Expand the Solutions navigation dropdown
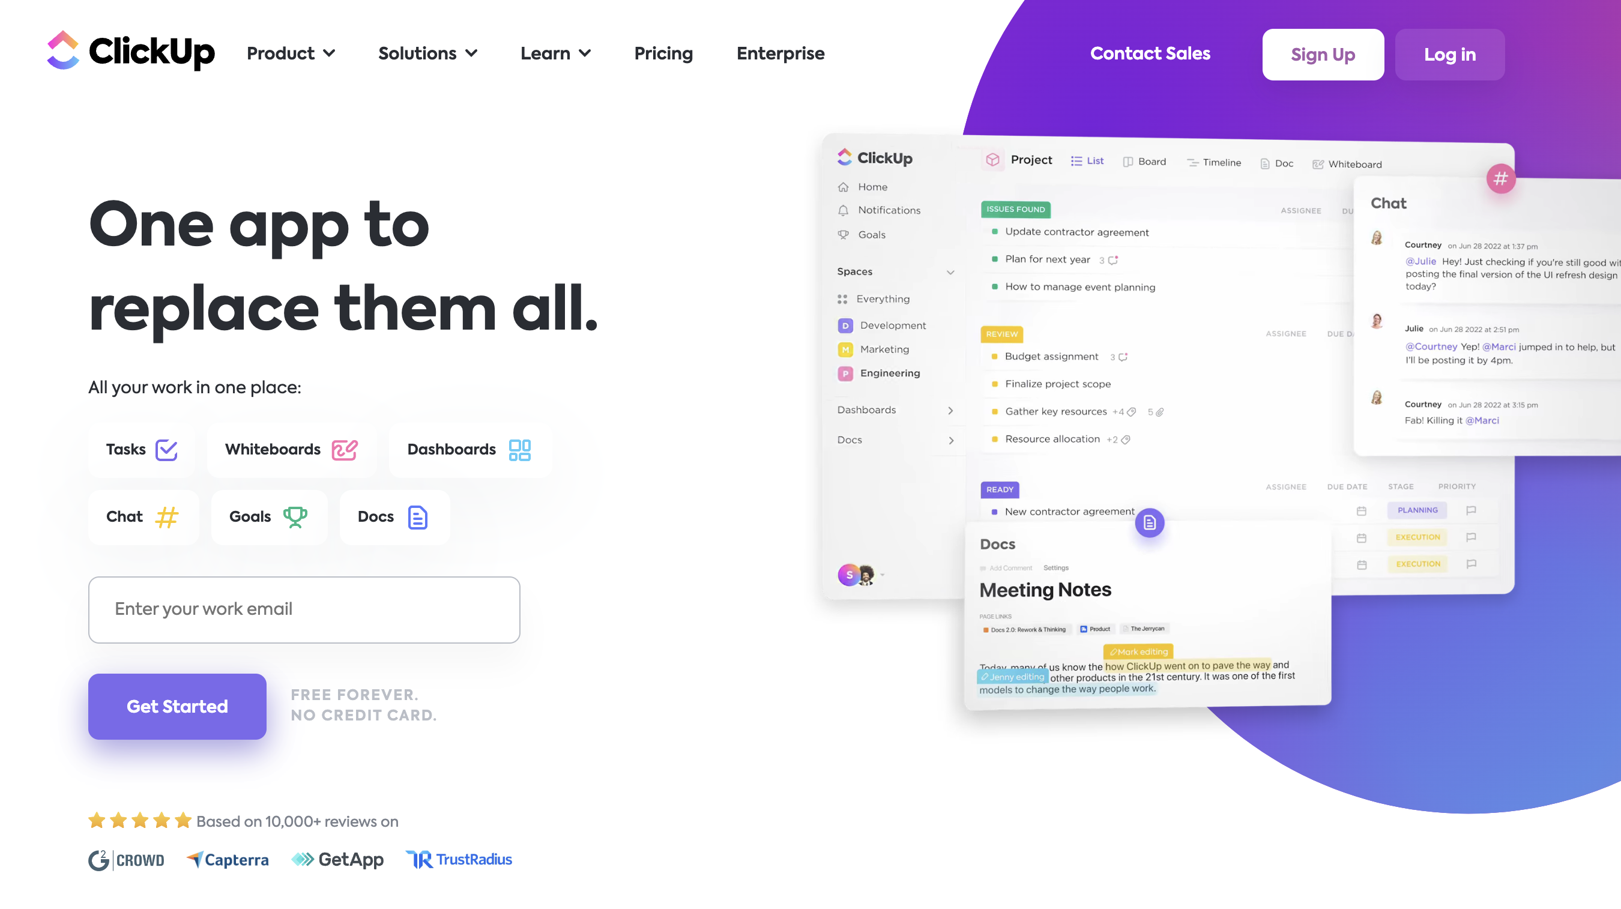The width and height of the screenshot is (1621, 909). pyautogui.click(x=427, y=53)
